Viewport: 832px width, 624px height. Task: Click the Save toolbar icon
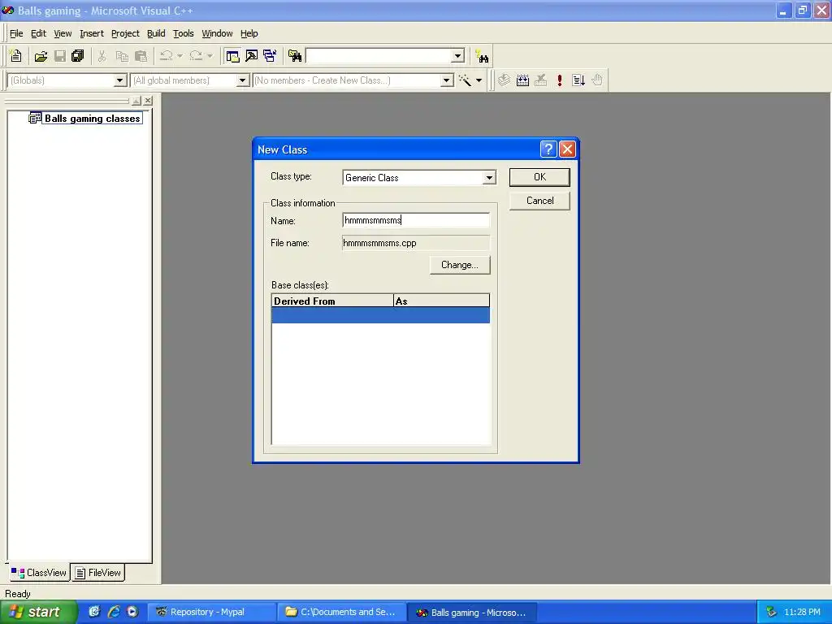(x=60, y=56)
